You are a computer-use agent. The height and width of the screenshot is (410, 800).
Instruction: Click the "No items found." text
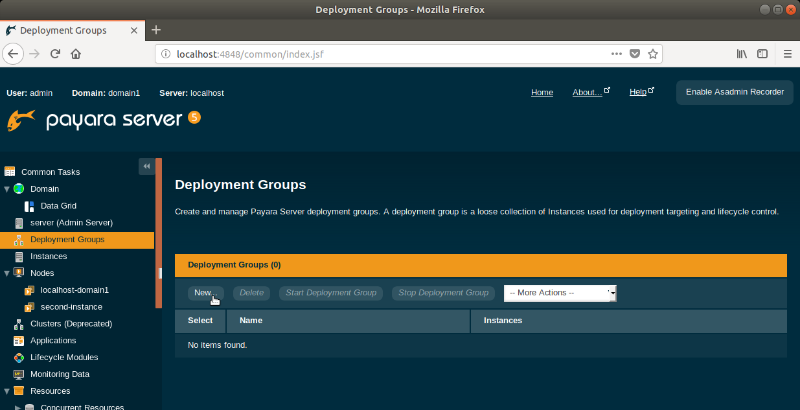(218, 345)
